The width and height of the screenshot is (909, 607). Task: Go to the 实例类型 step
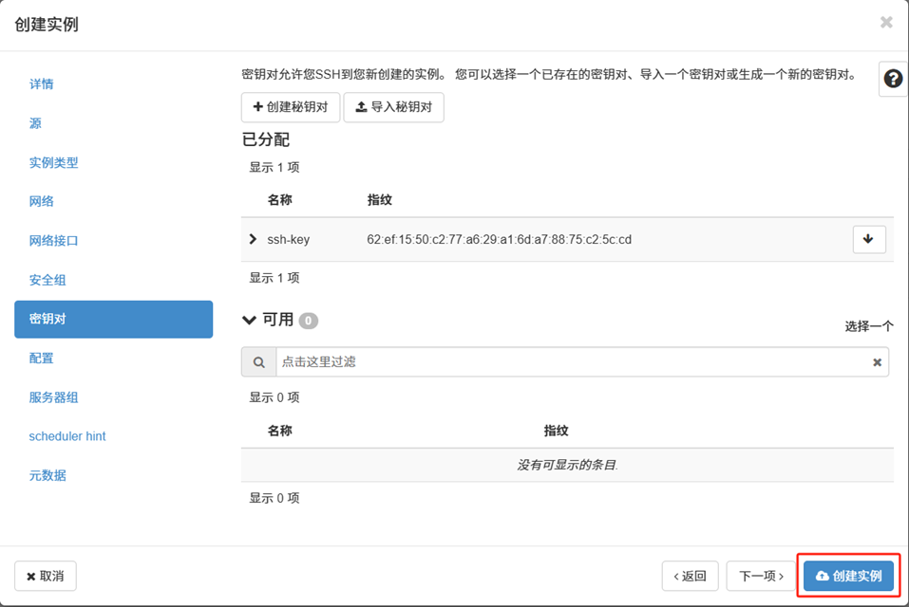click(53, 162)
